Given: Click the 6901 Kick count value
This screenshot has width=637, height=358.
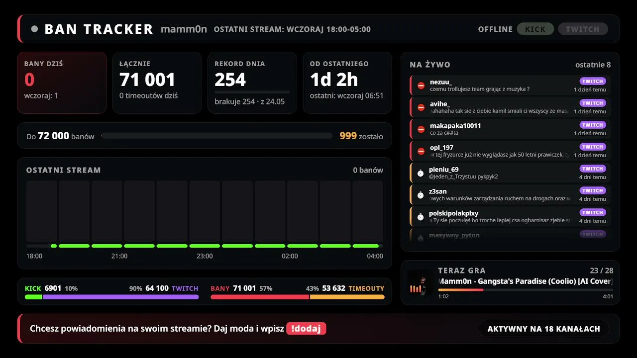Looking at the screenshot, I should pyautogui.click(x=53, y=288).
